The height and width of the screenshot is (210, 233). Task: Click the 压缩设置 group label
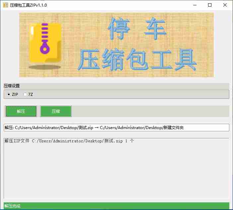click(x=12, y=86)
